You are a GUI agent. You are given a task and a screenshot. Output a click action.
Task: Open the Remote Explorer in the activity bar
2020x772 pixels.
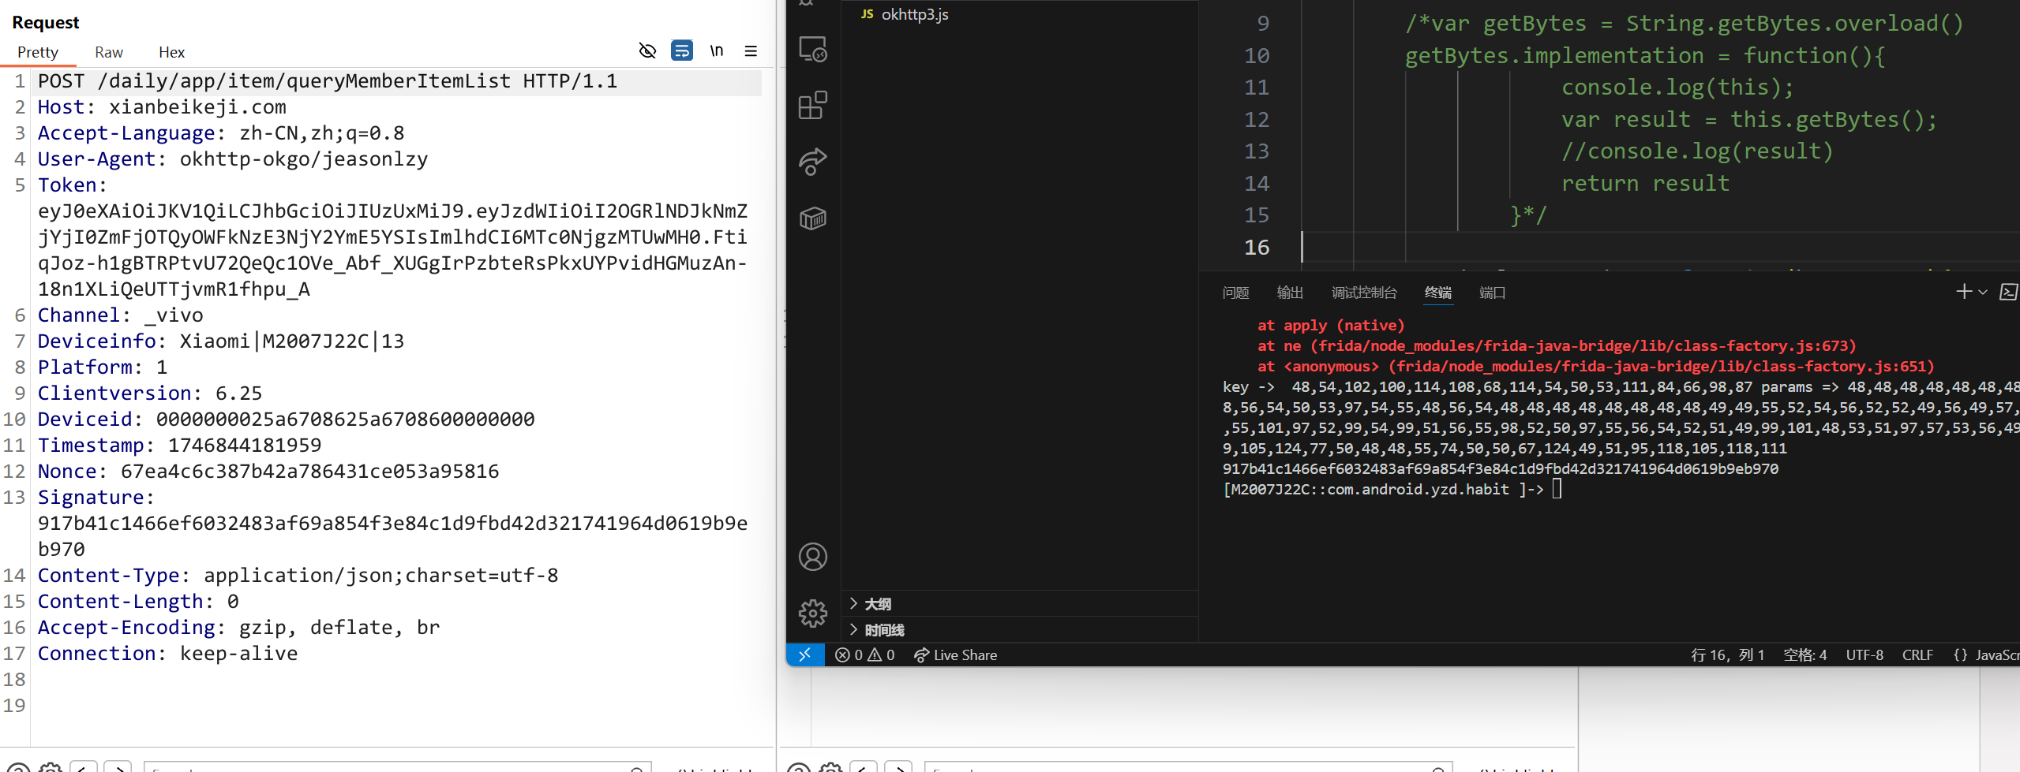tap(812, 50)
